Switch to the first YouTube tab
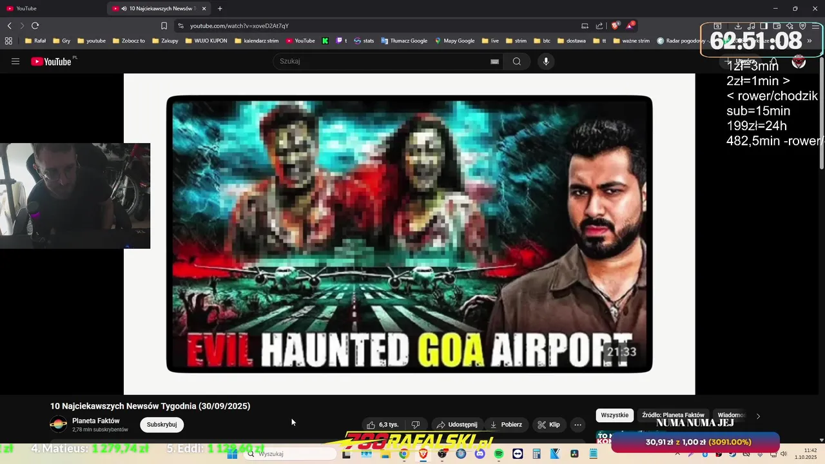825x464 pixels. 53,8
